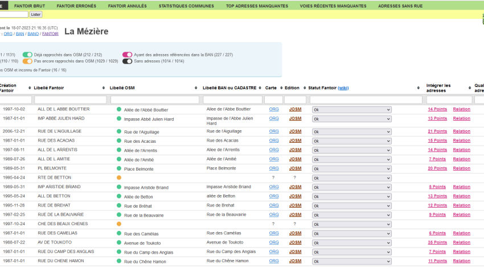Sort by Libellé Fantoir column arrow
484x273 pixels.
point(104,88)
